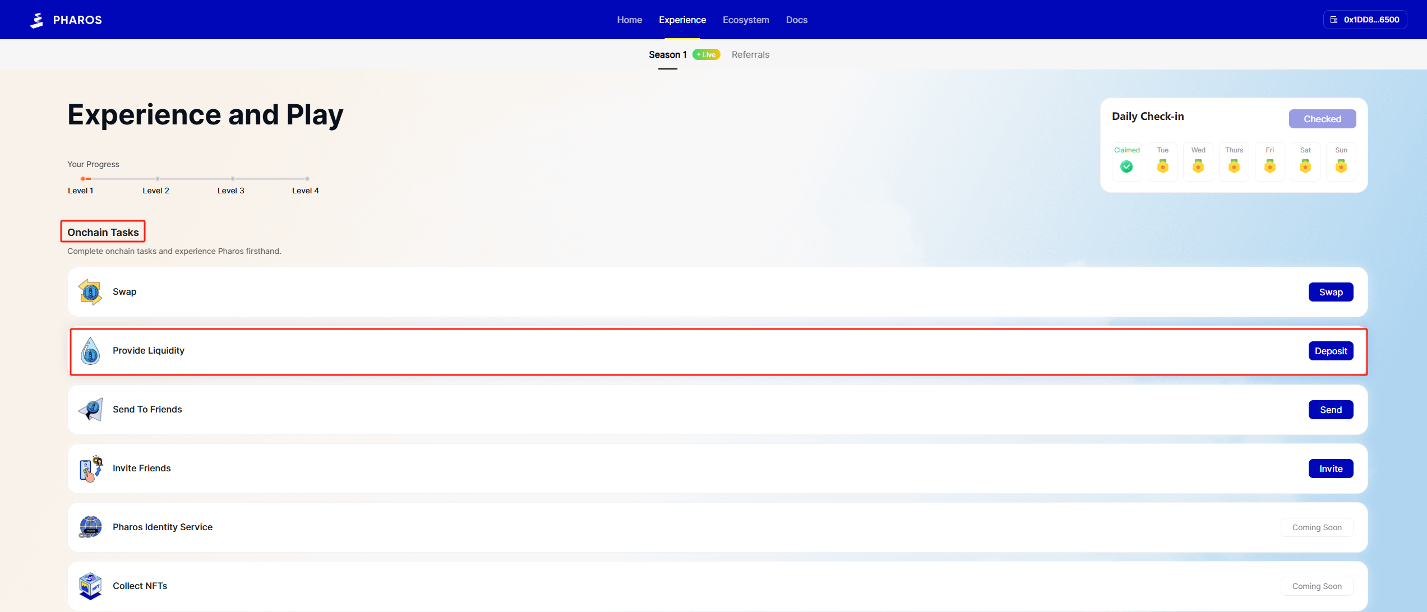This screenshot has height=612, width=1427.
Task: Click the Pharos Identity Service label
Action: (x=163, y=527)
